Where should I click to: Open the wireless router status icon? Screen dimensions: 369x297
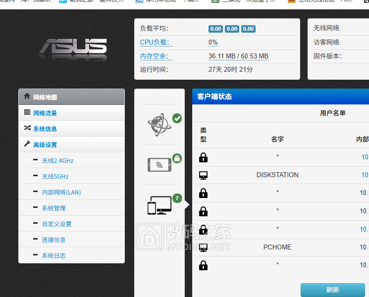coord(159,165)
